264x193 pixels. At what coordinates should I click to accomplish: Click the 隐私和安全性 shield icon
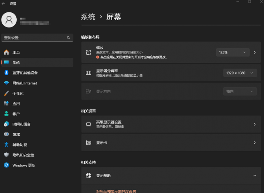(x=6, y=155)
